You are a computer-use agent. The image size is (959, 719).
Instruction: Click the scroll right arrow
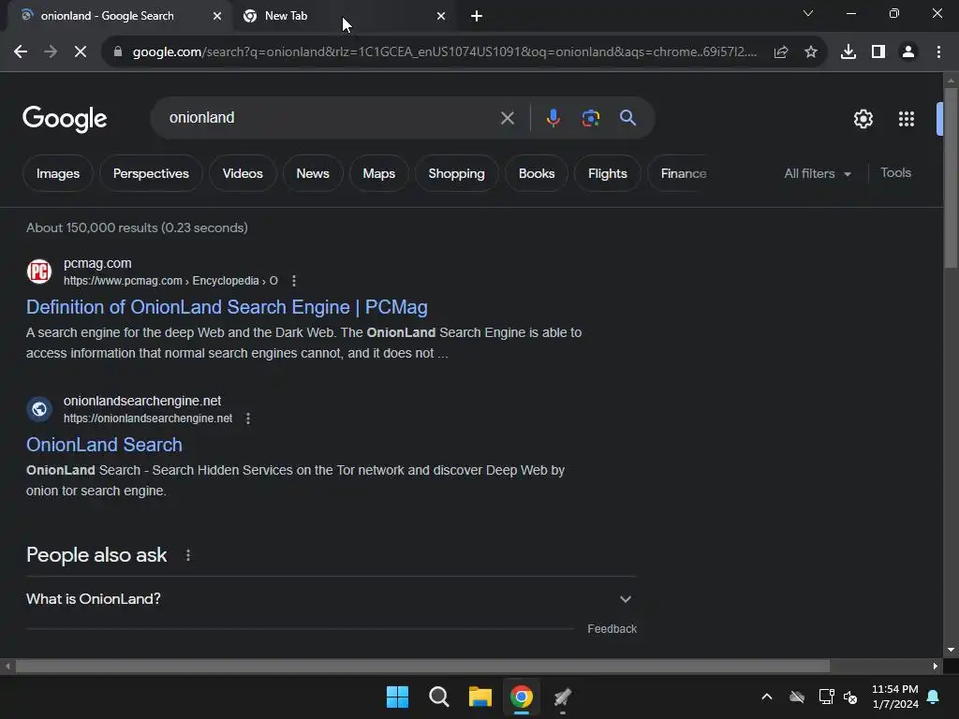[936, 667]
